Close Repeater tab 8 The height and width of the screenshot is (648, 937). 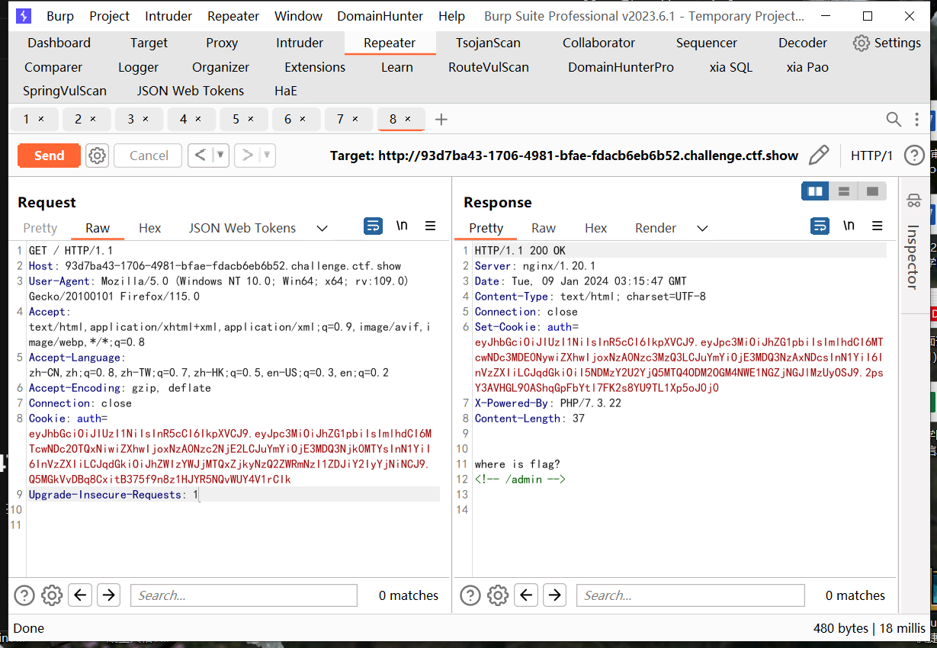[408, 119]
